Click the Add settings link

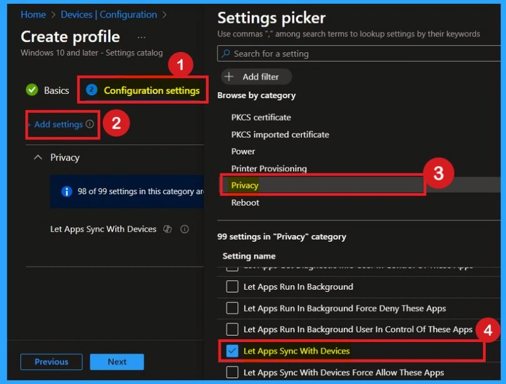(x=58, y=125)
